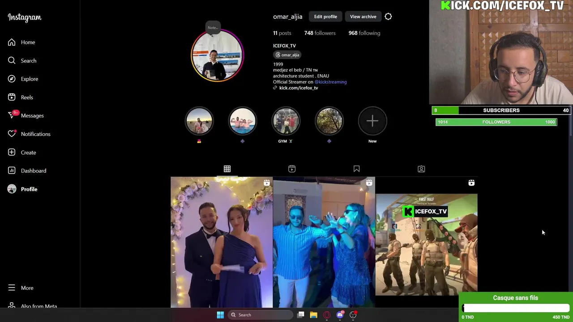Open Discord from the taskbar

[340, 315]
